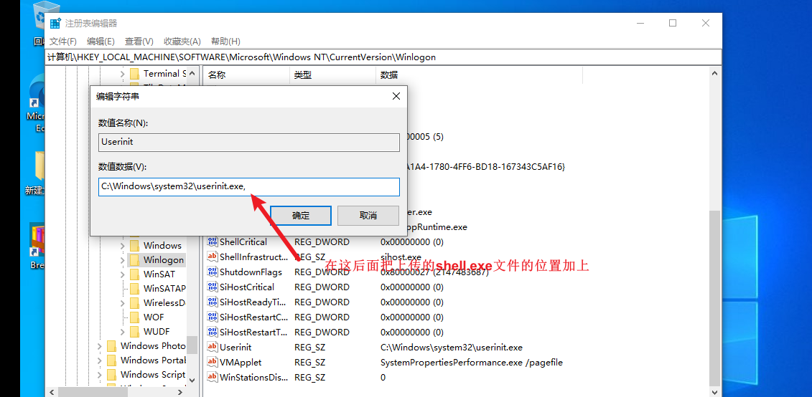Click the WOF folder icon
Image resolution: width=812 pixels, height=397 pixels.
135,317
